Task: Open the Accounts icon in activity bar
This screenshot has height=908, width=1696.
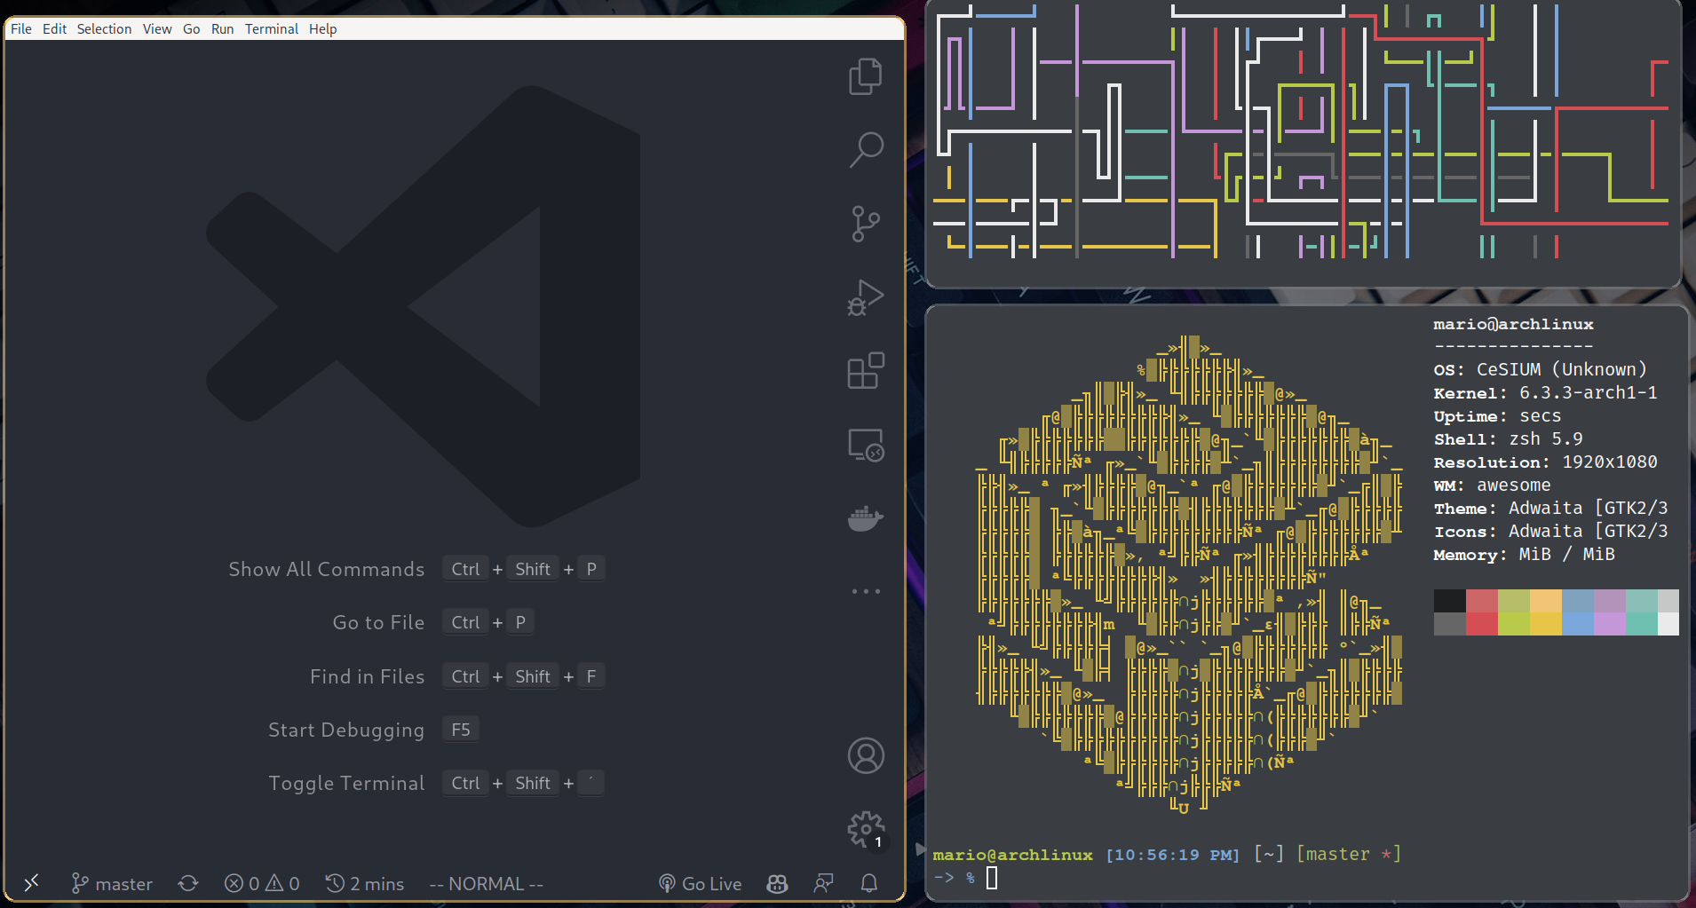Action: (x=866, y=756)
